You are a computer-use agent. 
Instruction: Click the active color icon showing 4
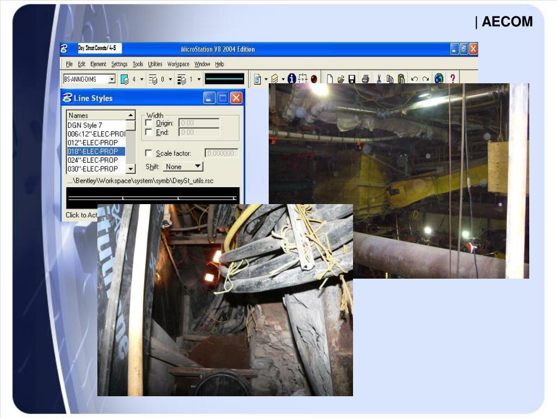125,79
